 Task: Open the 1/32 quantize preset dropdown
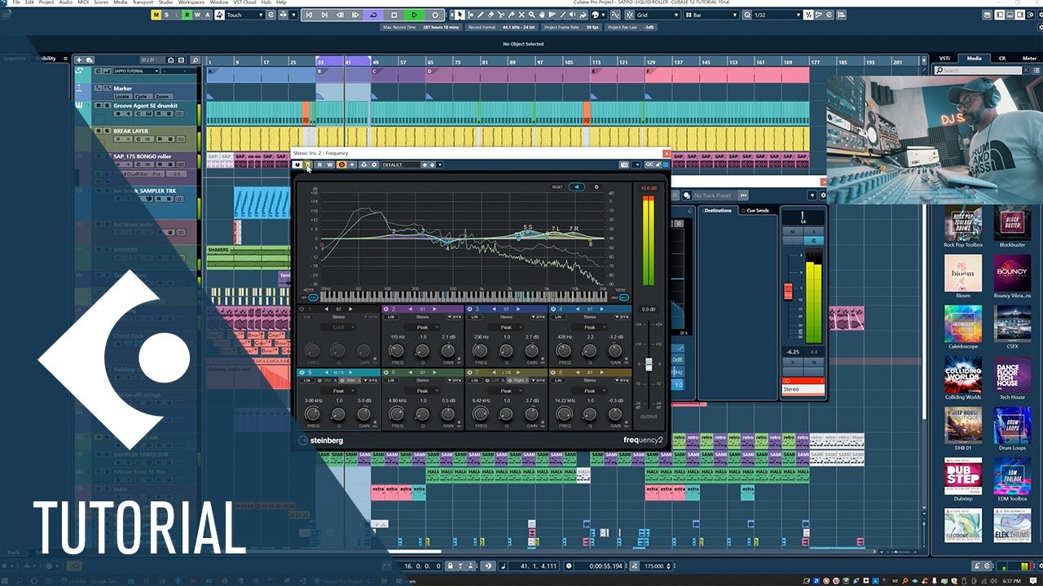[777, 15]
